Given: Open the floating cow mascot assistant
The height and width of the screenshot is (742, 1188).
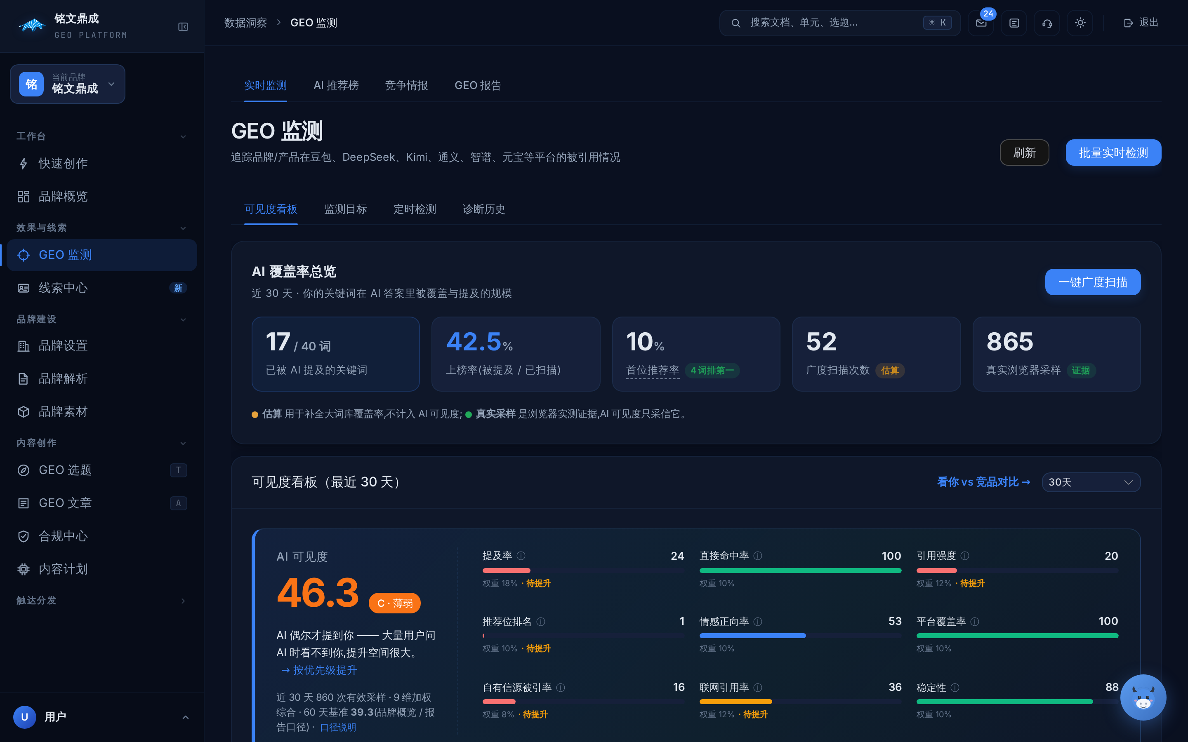Looking at the screenshot, I should (x=1143, y=697).
